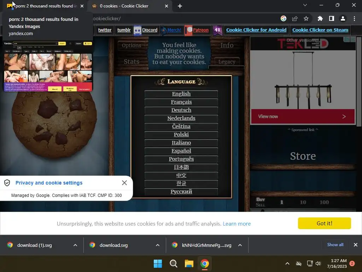
Task: Set store buy amount to 100
Action: (x=324, y=202)
